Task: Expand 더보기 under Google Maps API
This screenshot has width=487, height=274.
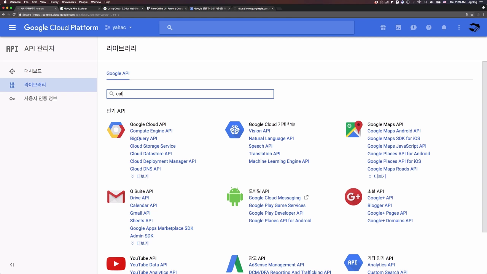Action: pos(377,177)
